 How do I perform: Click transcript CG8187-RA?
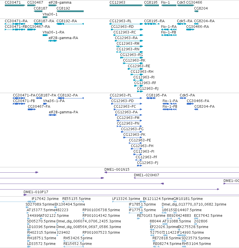click(38, 24)
